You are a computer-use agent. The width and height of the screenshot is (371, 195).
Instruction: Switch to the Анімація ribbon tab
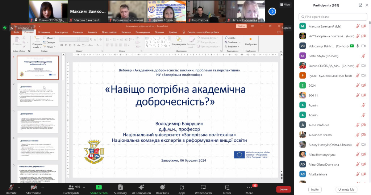point(92,32)
